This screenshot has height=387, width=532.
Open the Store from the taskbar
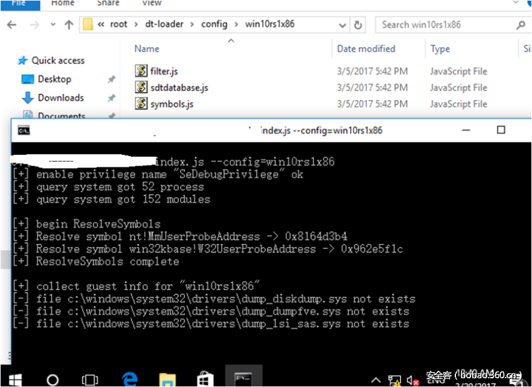[x=205, y=380]
